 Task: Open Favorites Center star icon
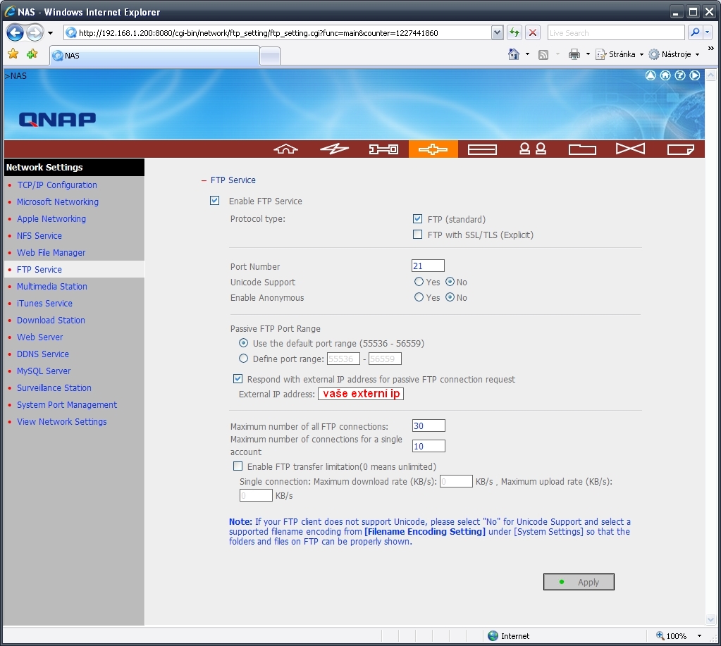tap(13, 54)
